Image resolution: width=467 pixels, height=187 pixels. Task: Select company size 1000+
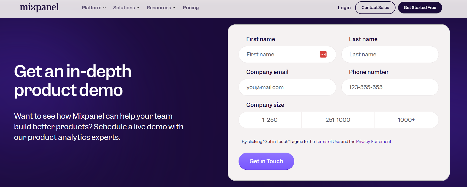pos(406,120)
